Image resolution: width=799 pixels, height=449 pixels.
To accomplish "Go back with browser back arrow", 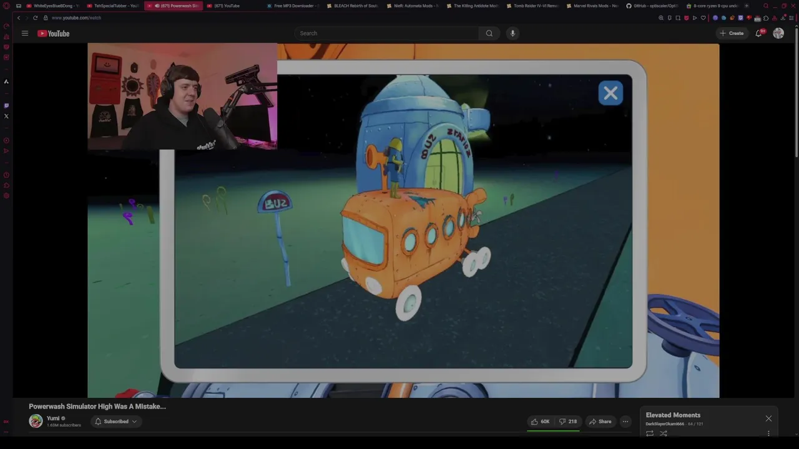I will pyautogui.click(x=19, y=17).
